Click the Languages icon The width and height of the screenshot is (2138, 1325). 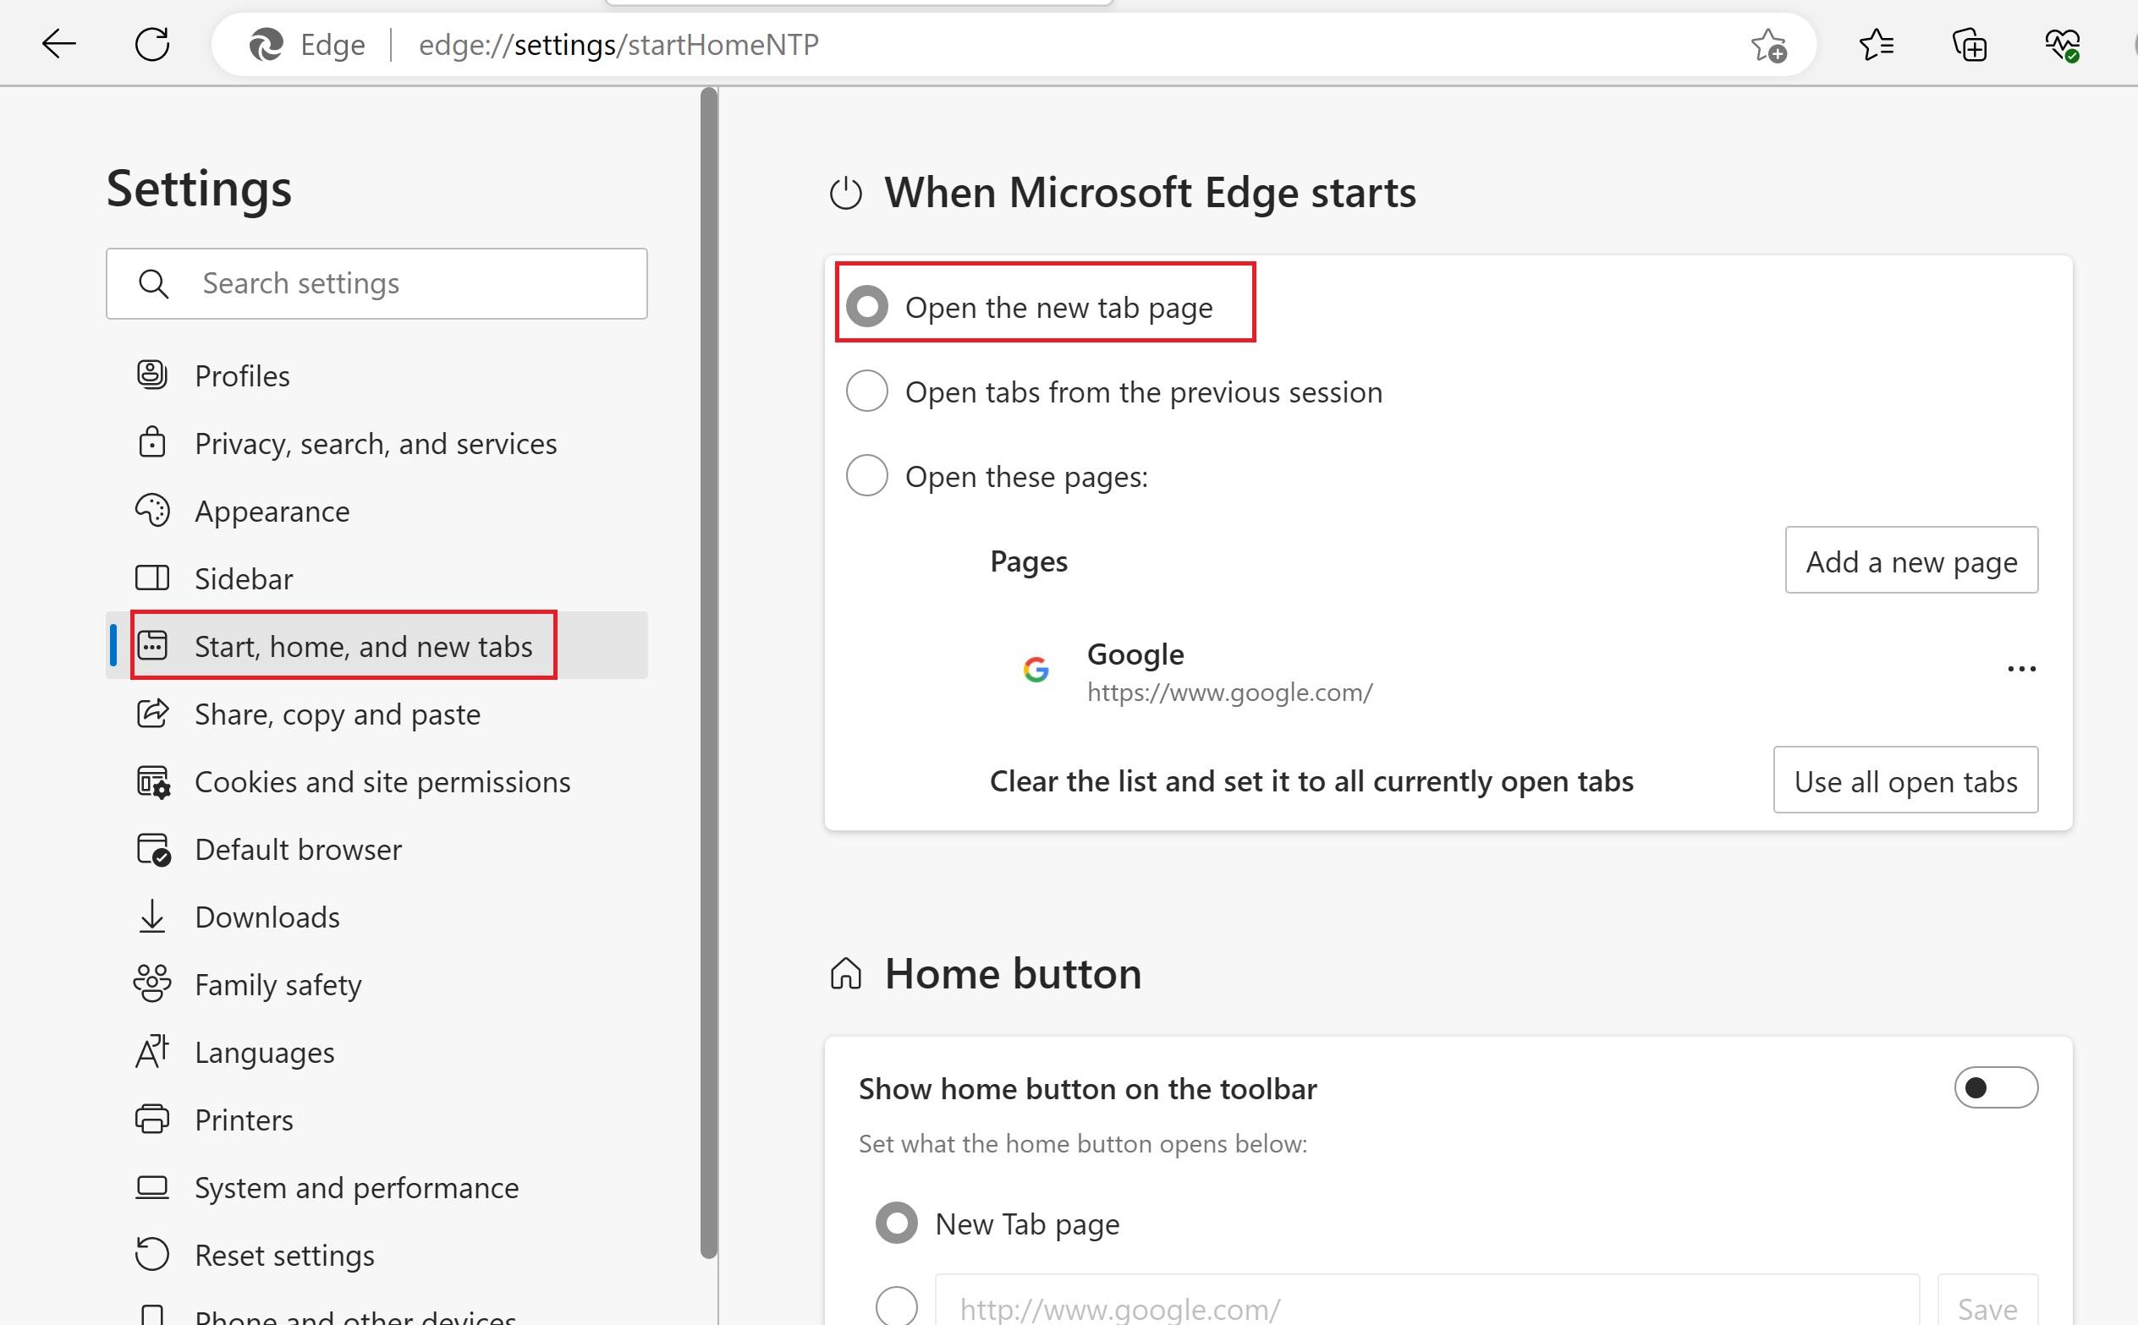pos(152,1052)
